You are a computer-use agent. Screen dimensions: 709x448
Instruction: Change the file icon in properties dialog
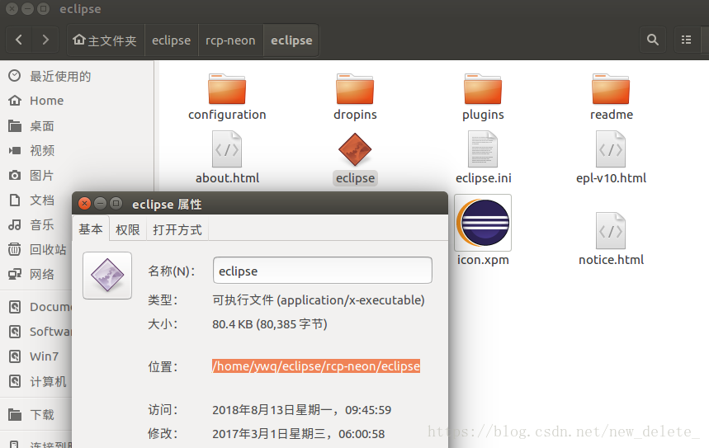click(107, 276)
